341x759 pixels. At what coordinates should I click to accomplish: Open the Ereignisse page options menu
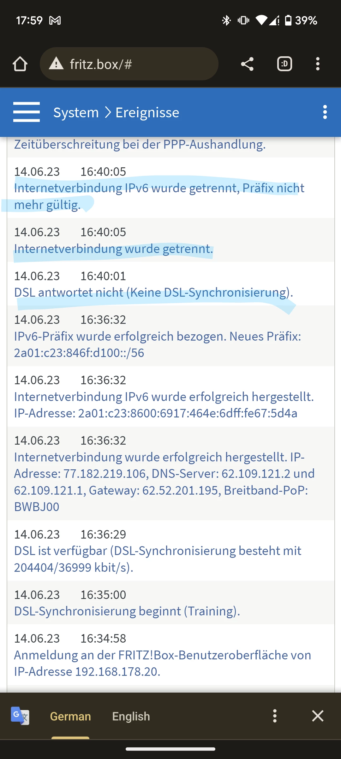point(325,112)
